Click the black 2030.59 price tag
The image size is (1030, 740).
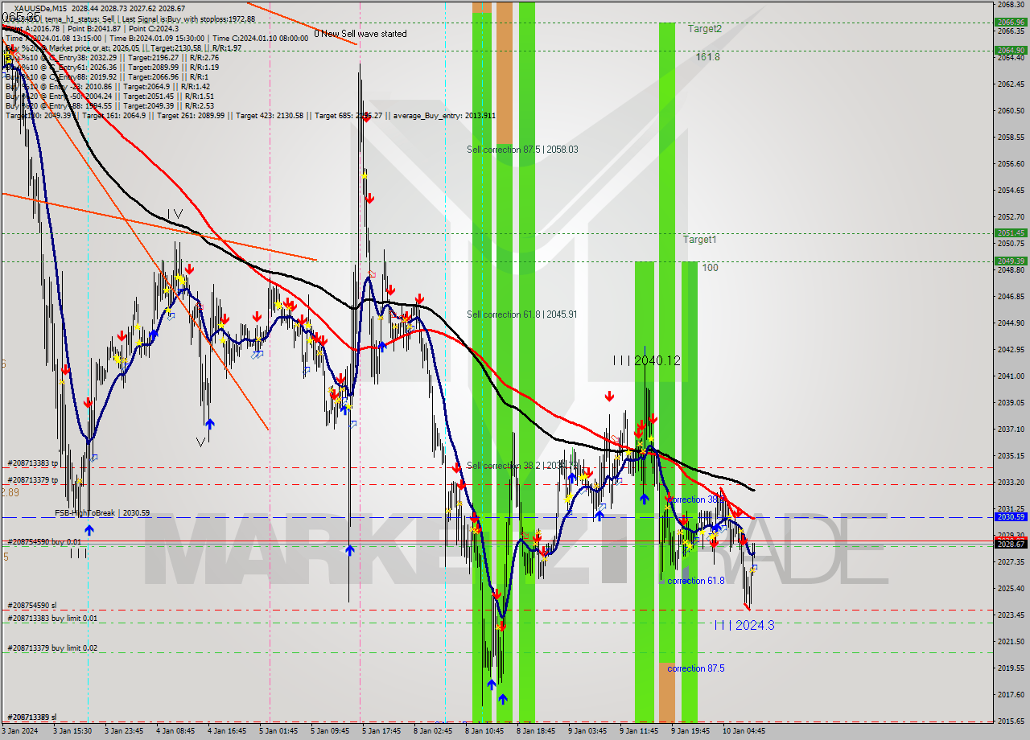point(1011,517)
